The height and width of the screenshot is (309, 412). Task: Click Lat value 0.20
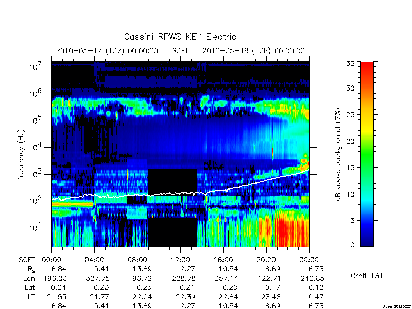[x=230, y=287]
